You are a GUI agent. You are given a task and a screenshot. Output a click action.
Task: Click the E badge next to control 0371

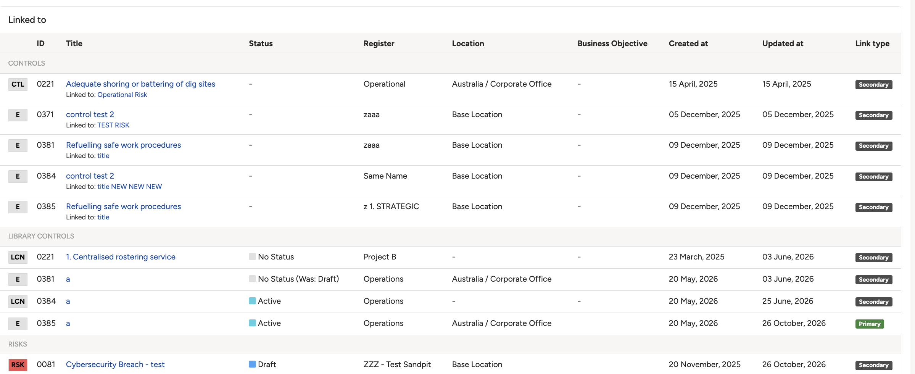pyautogui.click(x=18, y=115)
